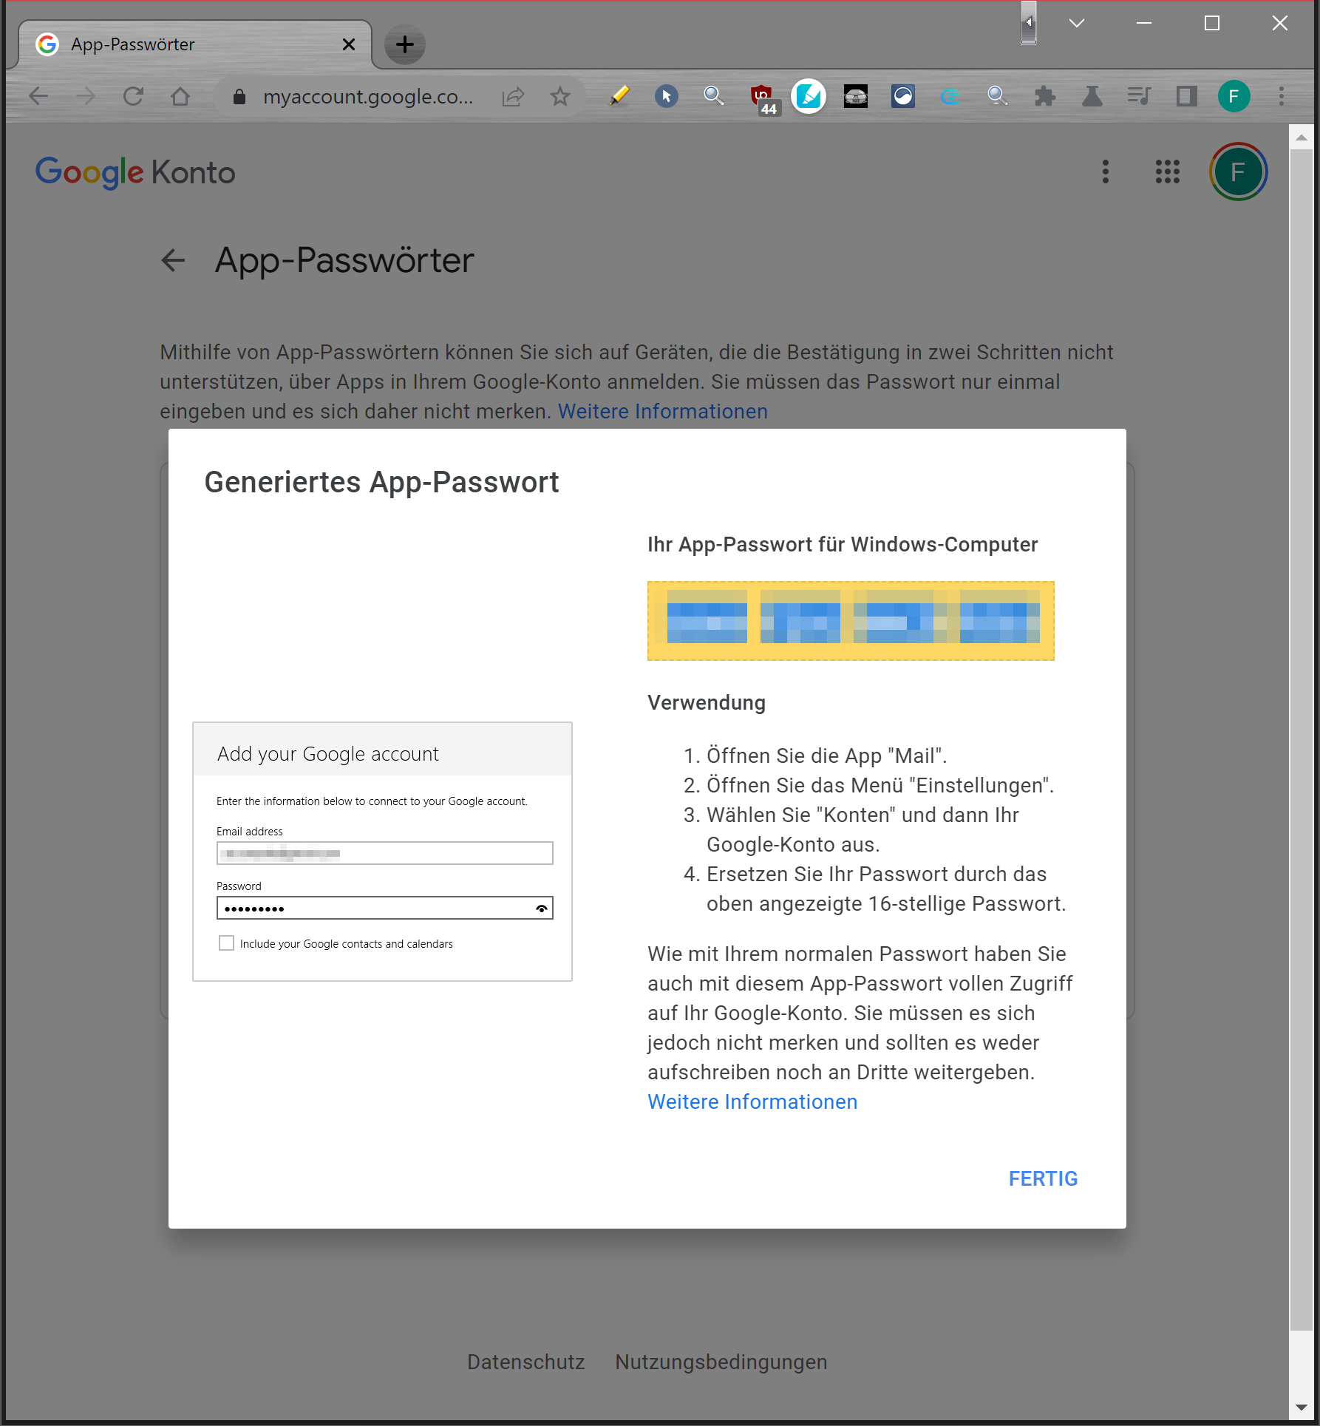This screenshot has width=1320, height=1426.
Task: Click the address bar URL
Action: pyautogui.click(x=368, y=97)
